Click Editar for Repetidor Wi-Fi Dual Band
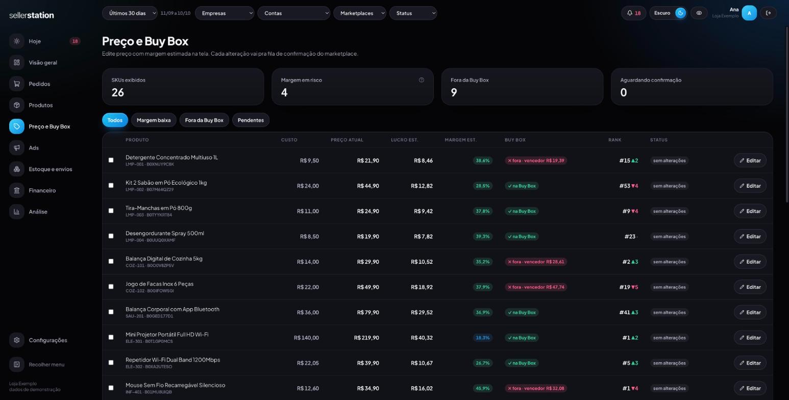This screenshot has height=400, width=789. click(750, 363)
